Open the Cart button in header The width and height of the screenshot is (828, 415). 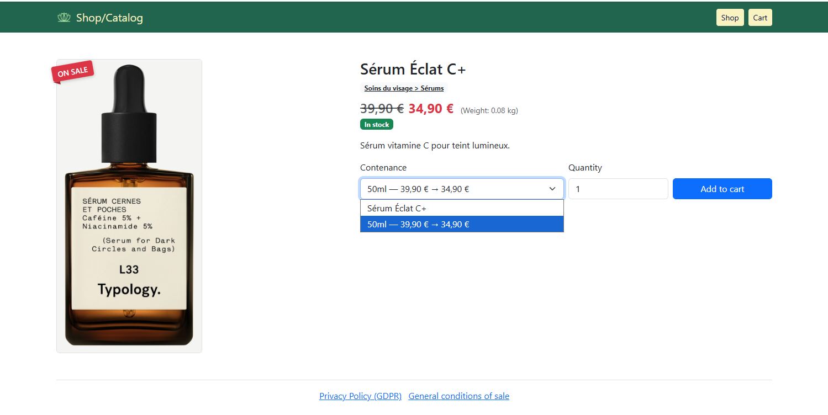point(760,18)
